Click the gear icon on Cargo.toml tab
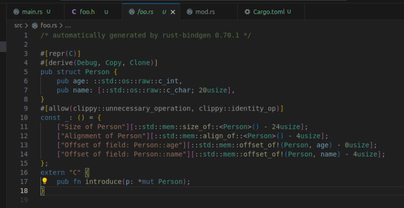404x208 pixels. (247, 12)
